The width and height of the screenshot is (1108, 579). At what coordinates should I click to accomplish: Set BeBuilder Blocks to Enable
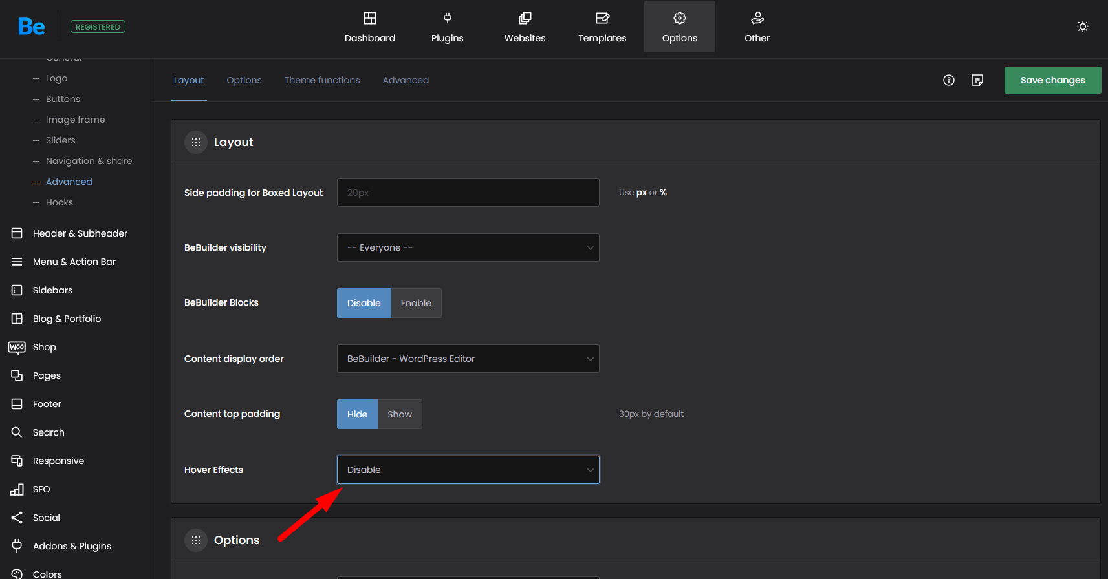pyautogui.click(x=416, y=303)
